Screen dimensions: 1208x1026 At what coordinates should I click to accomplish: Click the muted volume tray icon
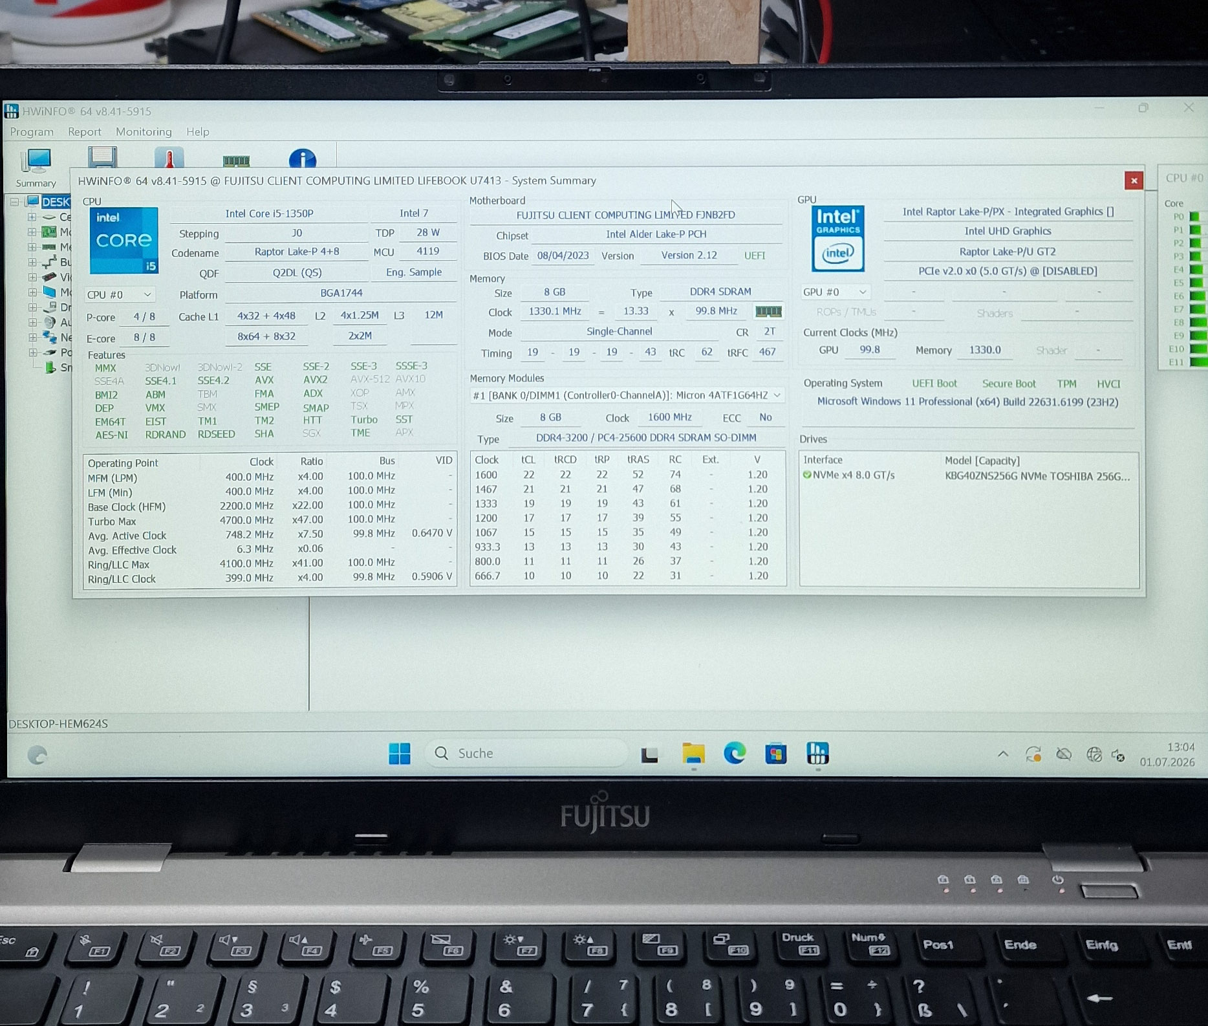1119,755
